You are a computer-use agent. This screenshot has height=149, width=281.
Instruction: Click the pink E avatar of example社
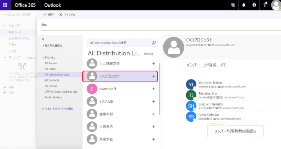92,89
